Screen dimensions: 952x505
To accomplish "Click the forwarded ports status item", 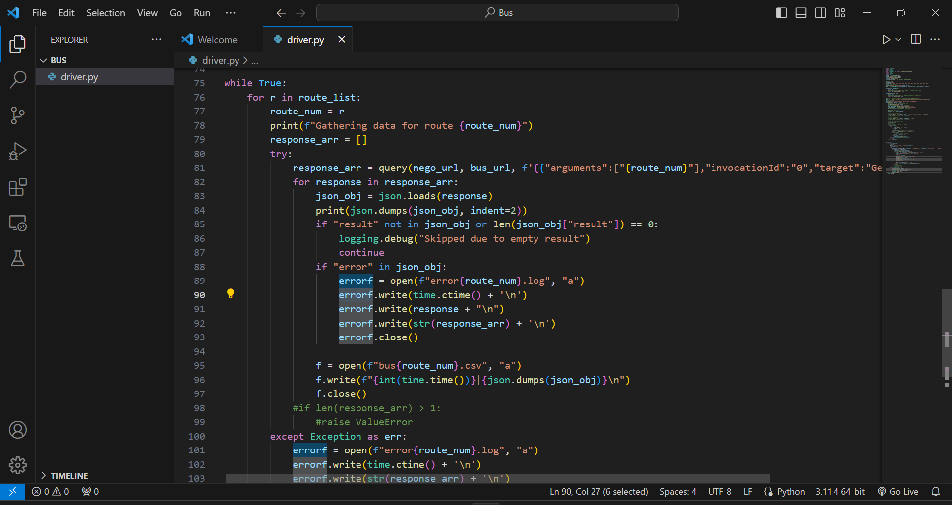I will click(x=91, y=492).
